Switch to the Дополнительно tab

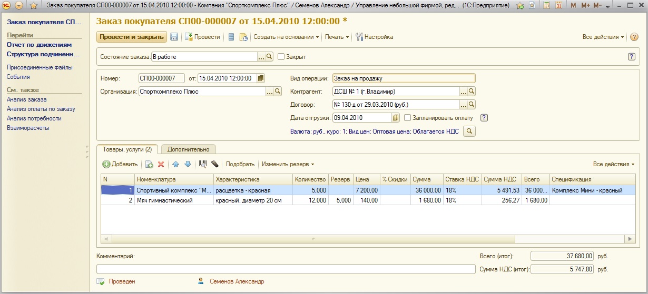tap(189, 149)
